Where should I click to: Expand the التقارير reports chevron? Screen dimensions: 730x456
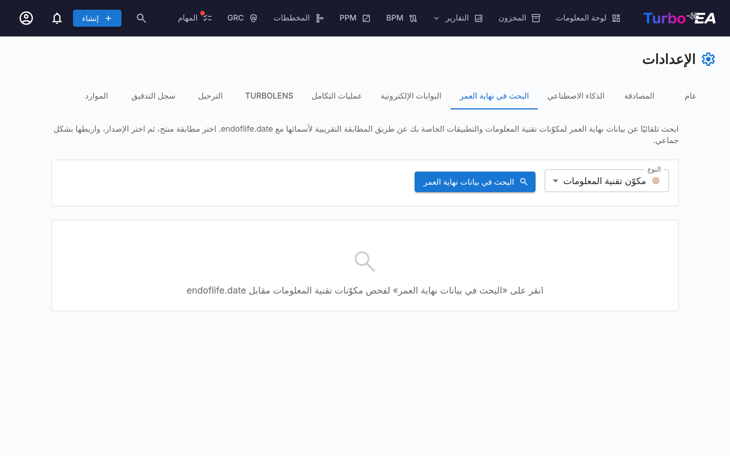[x=436, y=18]
